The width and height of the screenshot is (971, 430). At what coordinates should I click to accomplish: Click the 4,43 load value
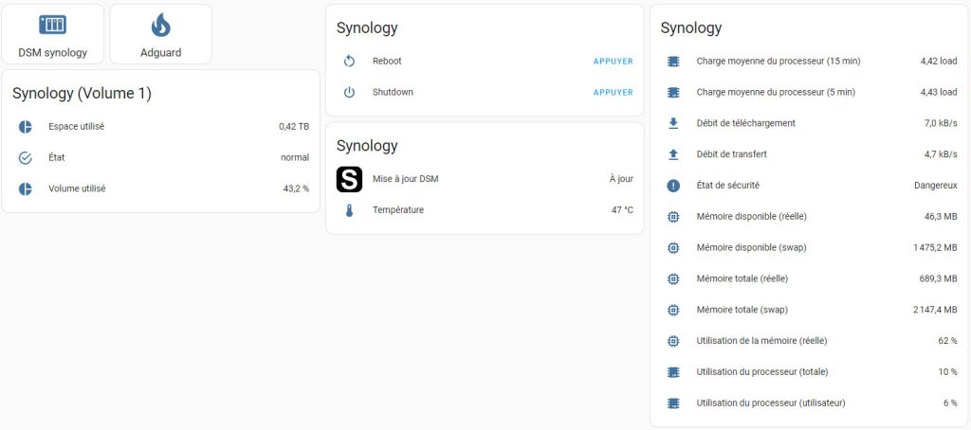click(939, 92)
